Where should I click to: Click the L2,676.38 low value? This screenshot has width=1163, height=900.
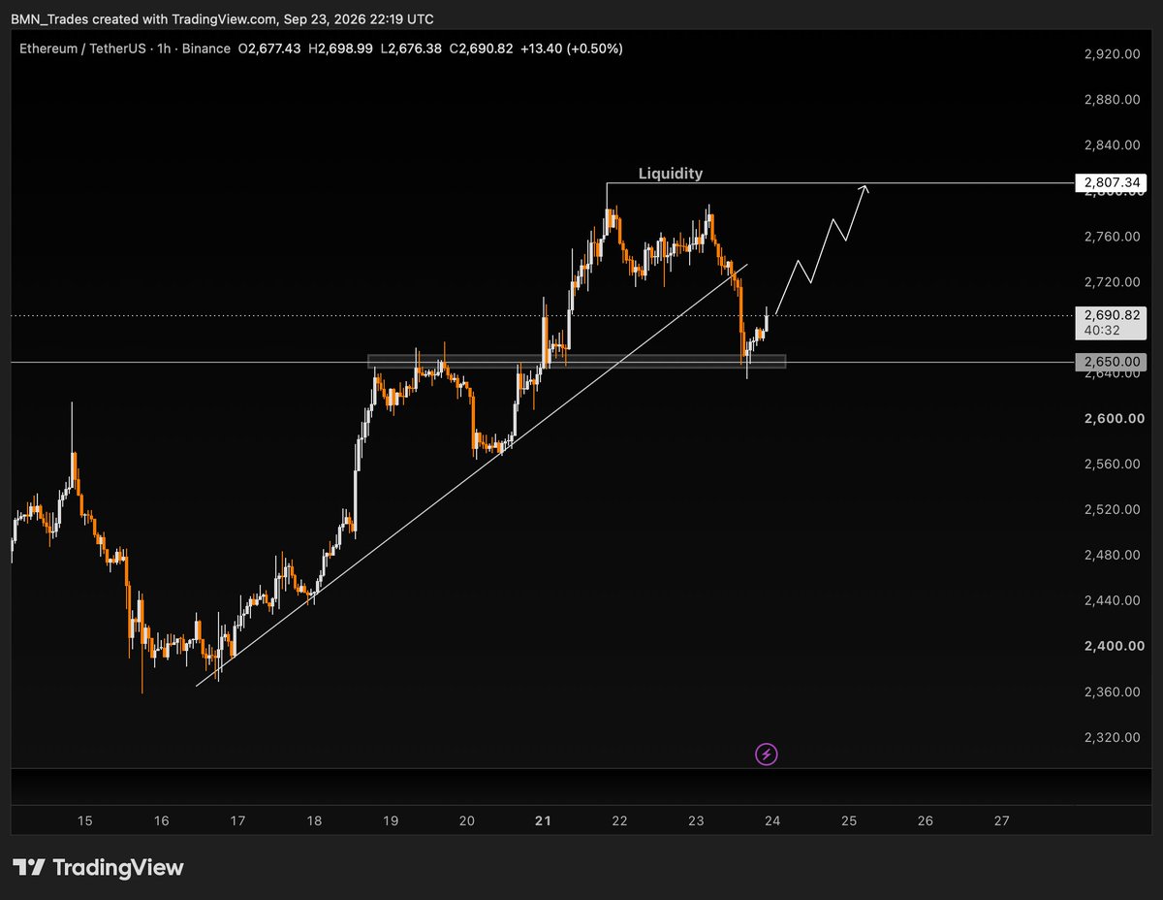point(411,48)
